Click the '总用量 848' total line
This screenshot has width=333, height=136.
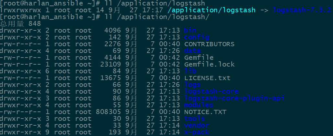point(20,24)
